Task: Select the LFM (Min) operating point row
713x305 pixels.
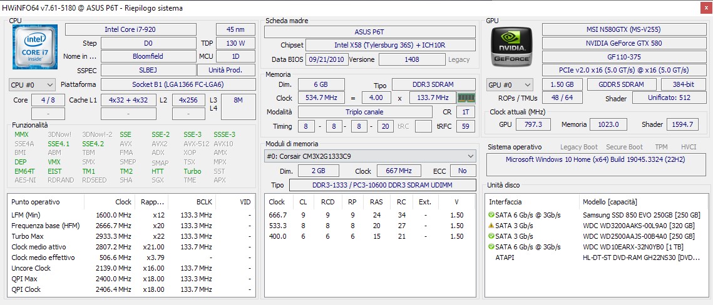Action: point(131,214)
